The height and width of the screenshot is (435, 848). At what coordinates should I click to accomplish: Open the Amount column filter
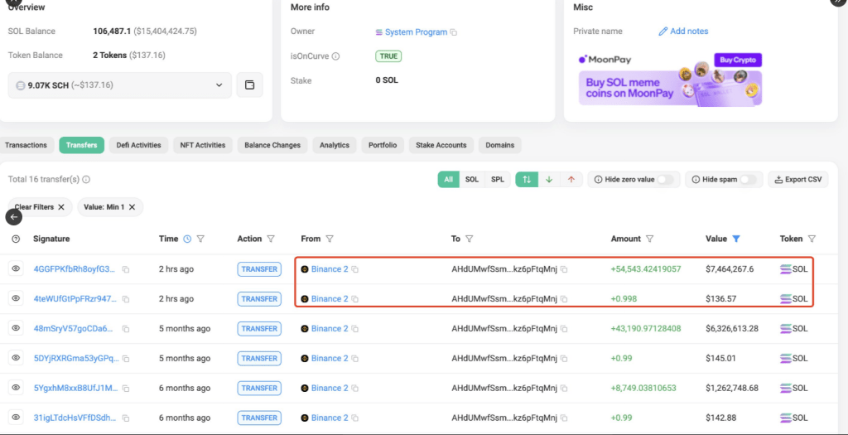click(x=650, y=239)
